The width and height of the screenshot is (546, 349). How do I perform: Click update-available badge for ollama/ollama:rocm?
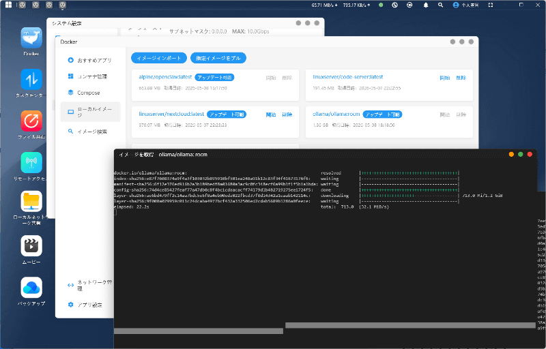(x=382, y=115)
